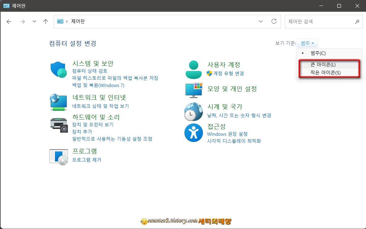Expand the breadcrumb chevron next to 제어판
366x229 pixels.
point(66,22)
